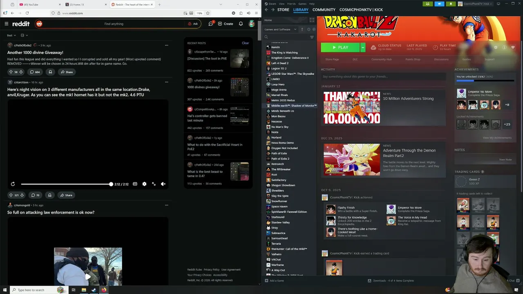Enter fullscreen on the Reddit video
The width and height of the screenshot is (523, 294).
[154, 184]
